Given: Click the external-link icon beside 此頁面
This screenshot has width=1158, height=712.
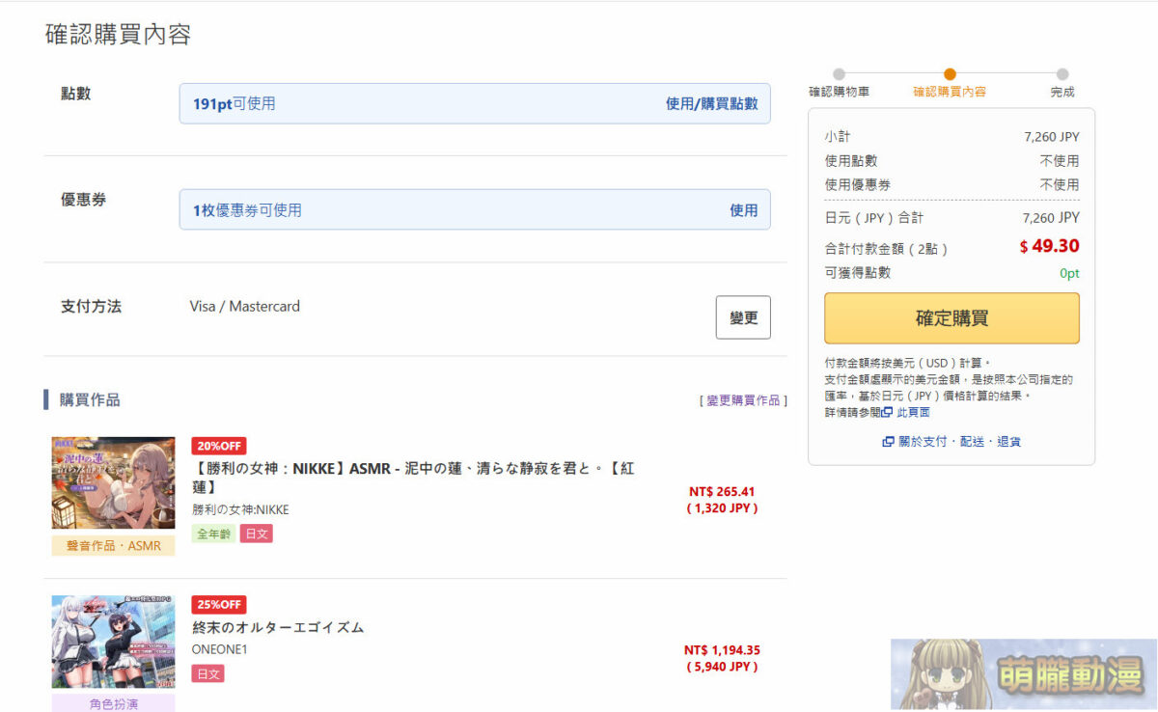Looking at the screenshot, I should (x=887, y=412).
